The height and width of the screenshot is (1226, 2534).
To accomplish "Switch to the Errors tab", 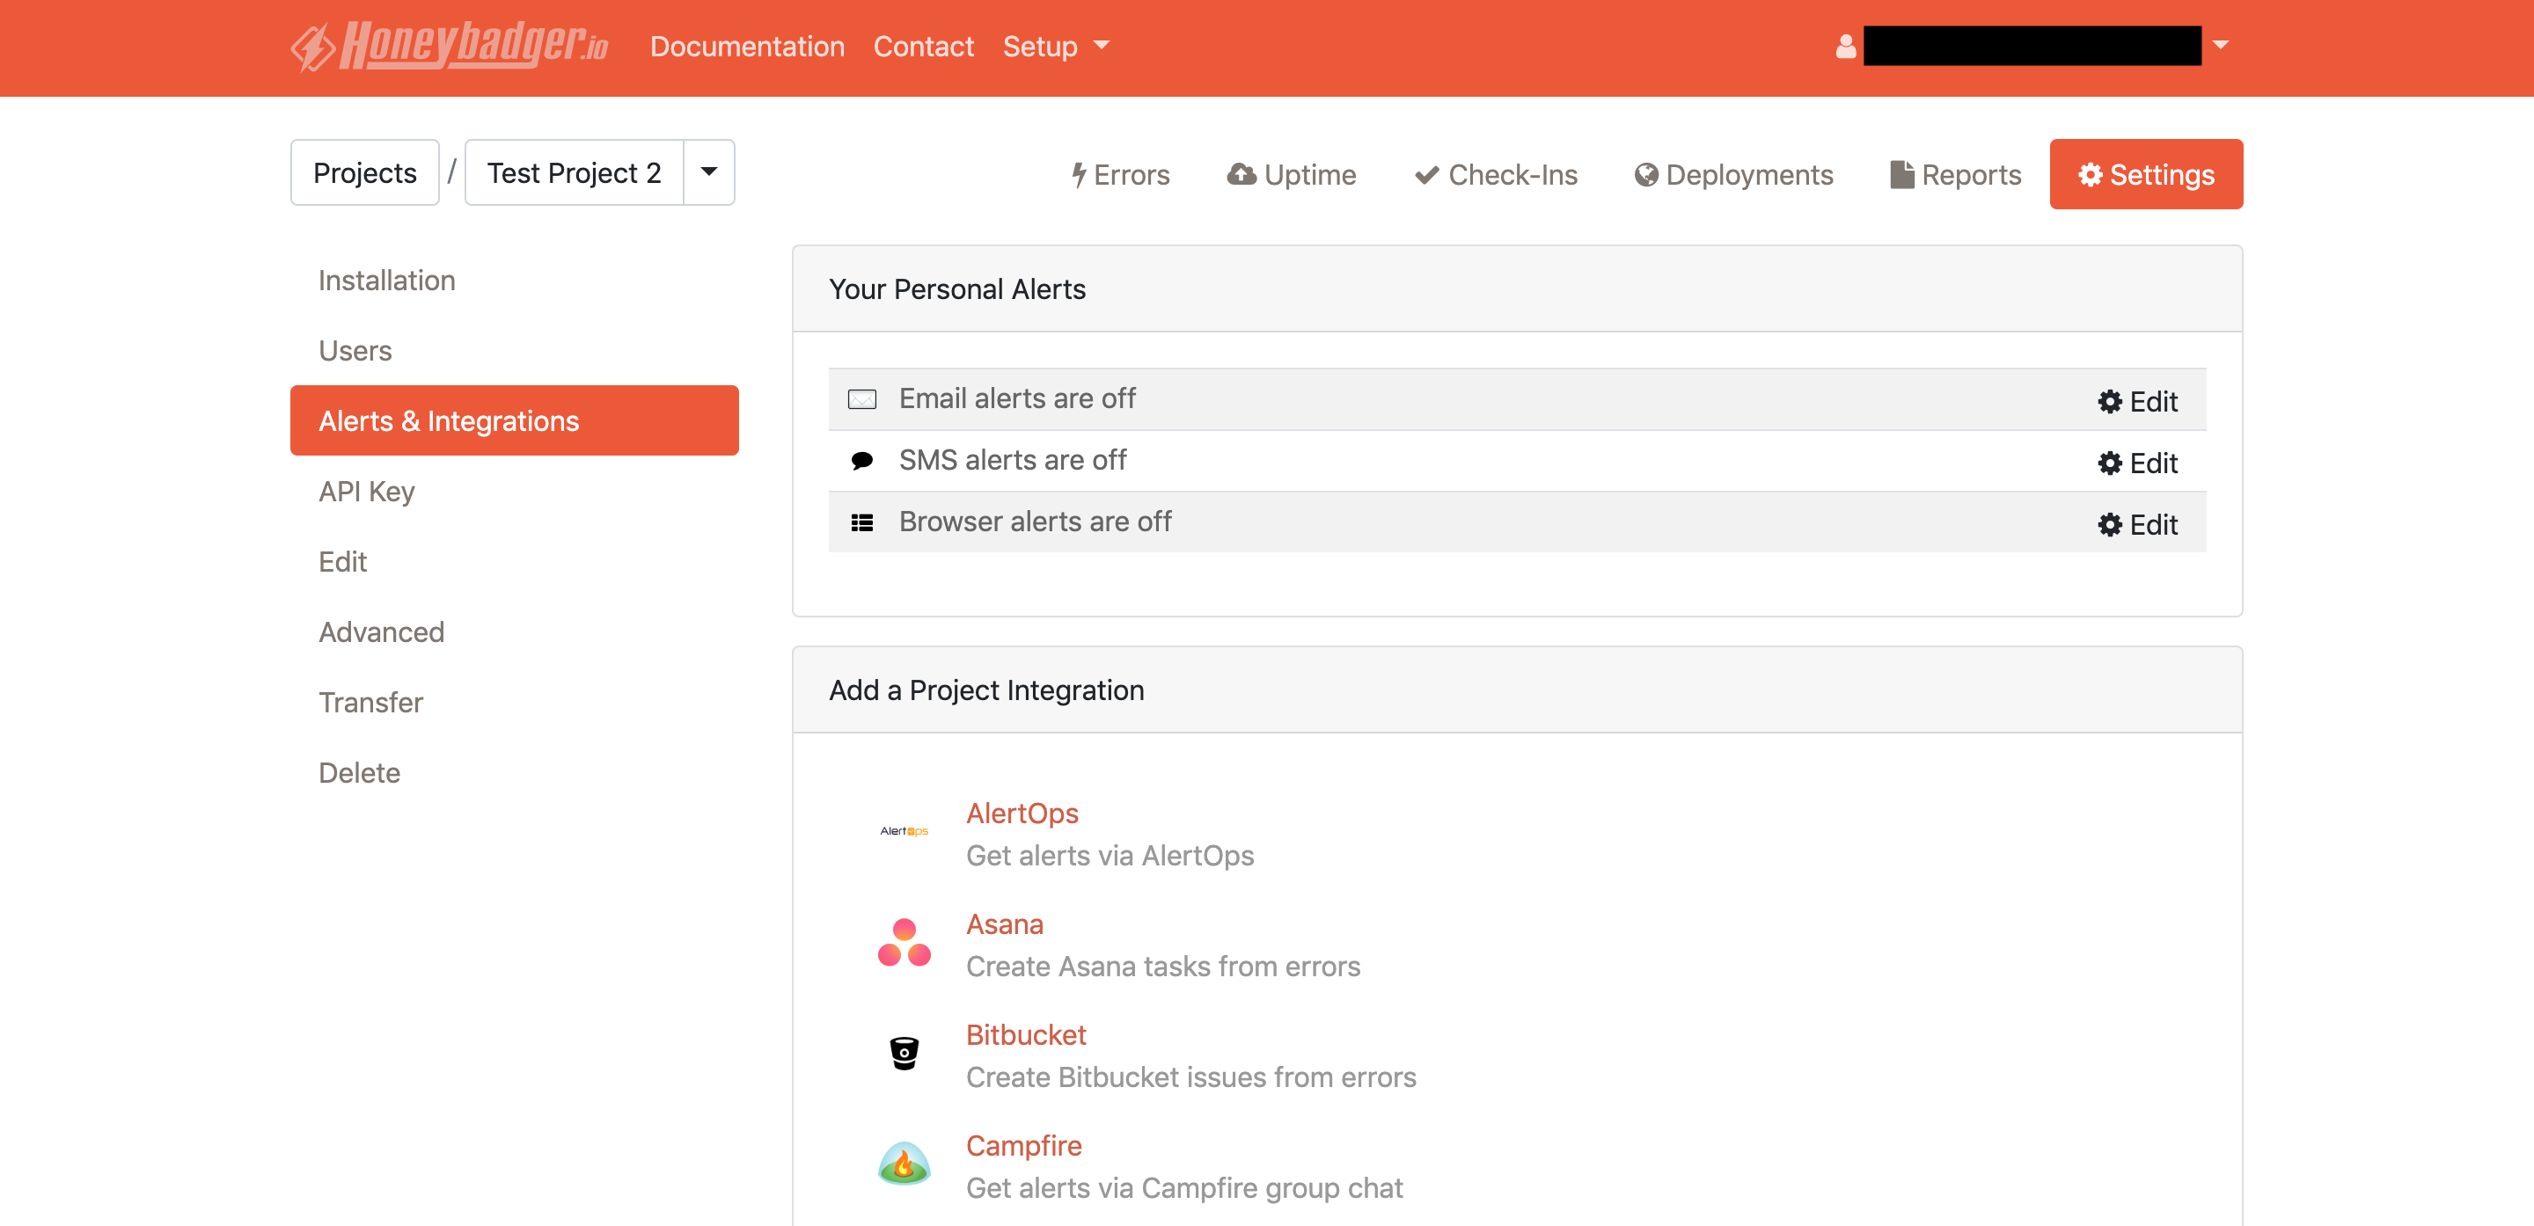I will coord(1120,175).
